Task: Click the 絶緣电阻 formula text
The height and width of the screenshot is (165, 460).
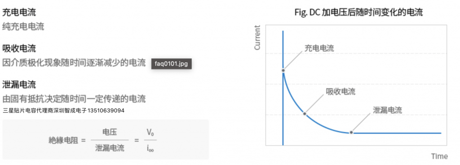Action: [x=63, y=140]
